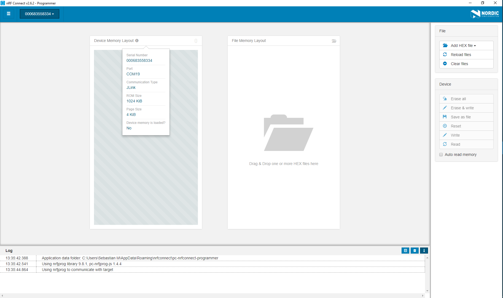This screenshot has height=298, width=503.
Task: Click the horizontal scrollbar right arrow
Action: tap(423, 296)
